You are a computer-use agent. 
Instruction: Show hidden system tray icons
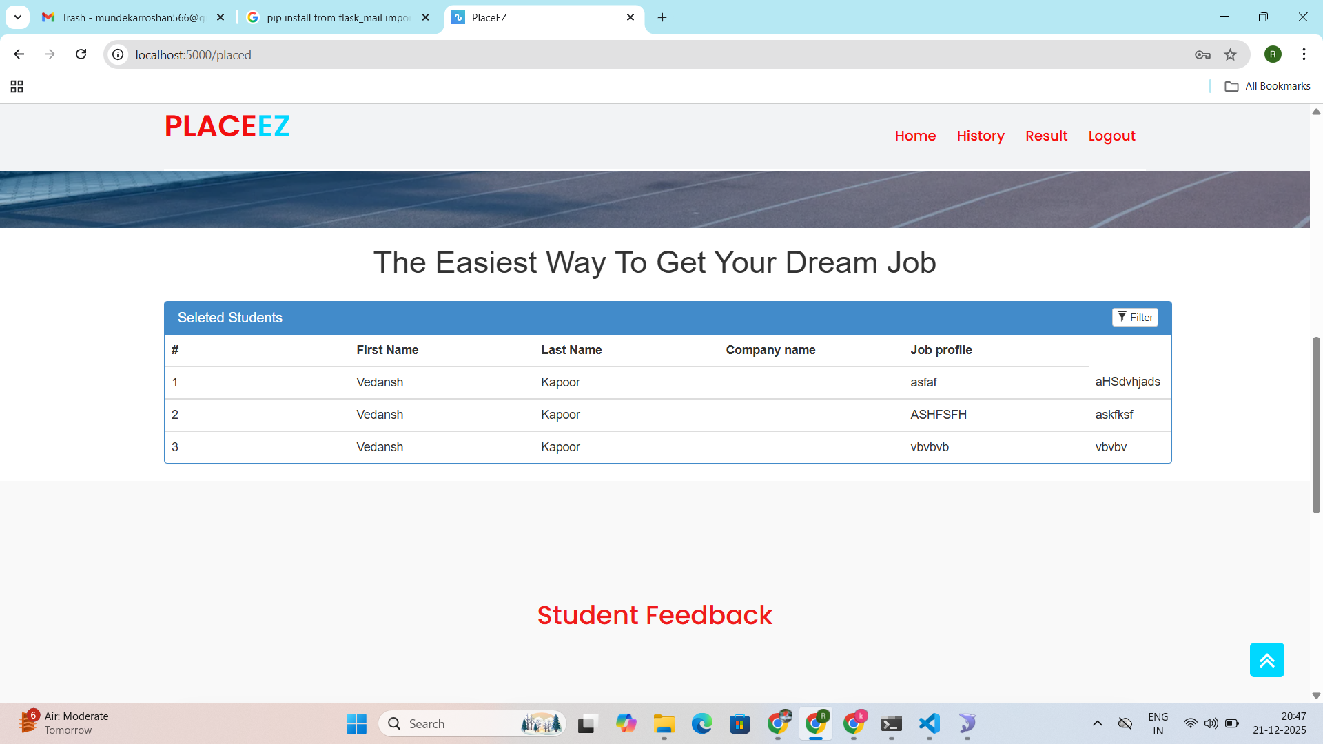click(1097, 723)
